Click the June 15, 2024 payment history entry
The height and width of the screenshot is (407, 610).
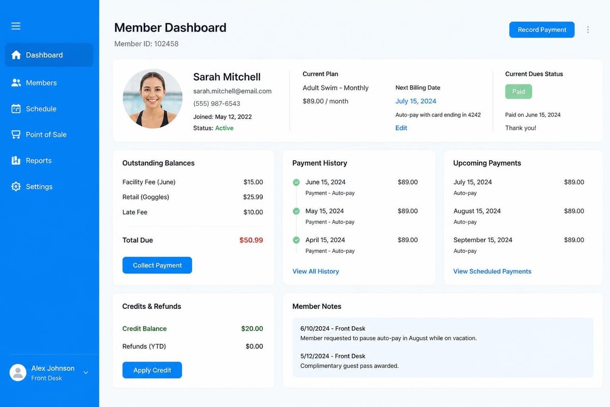(x=355, y=187)
